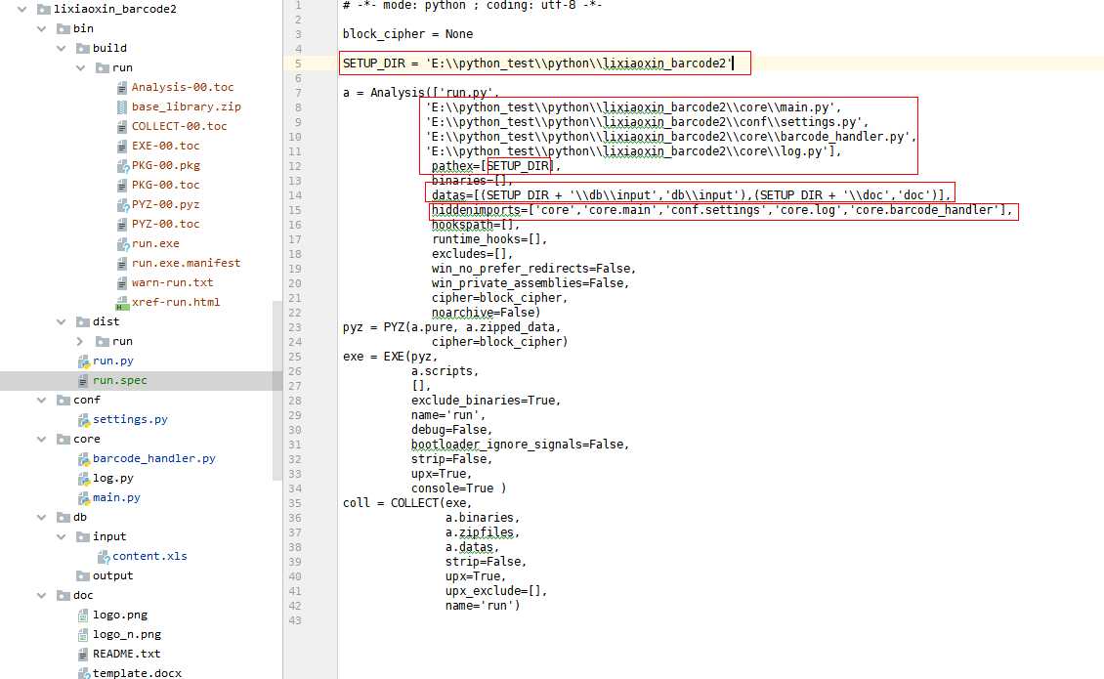
Task: Click the console=True line
Action: tap(458, 488)
